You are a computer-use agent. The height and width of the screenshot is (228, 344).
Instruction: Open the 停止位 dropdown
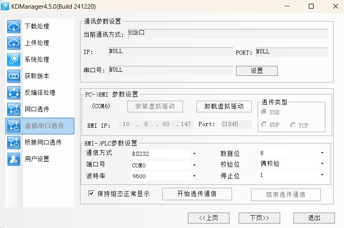(292, 175)
